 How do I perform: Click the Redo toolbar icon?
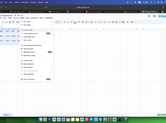click(7, 22)
